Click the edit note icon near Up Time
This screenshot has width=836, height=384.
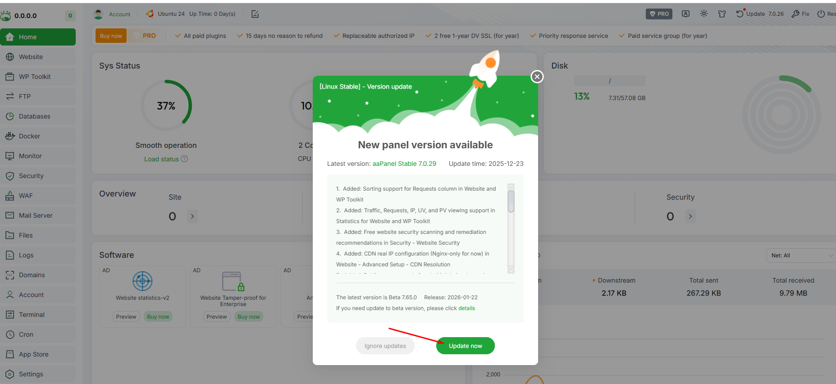tap(255, 14)
